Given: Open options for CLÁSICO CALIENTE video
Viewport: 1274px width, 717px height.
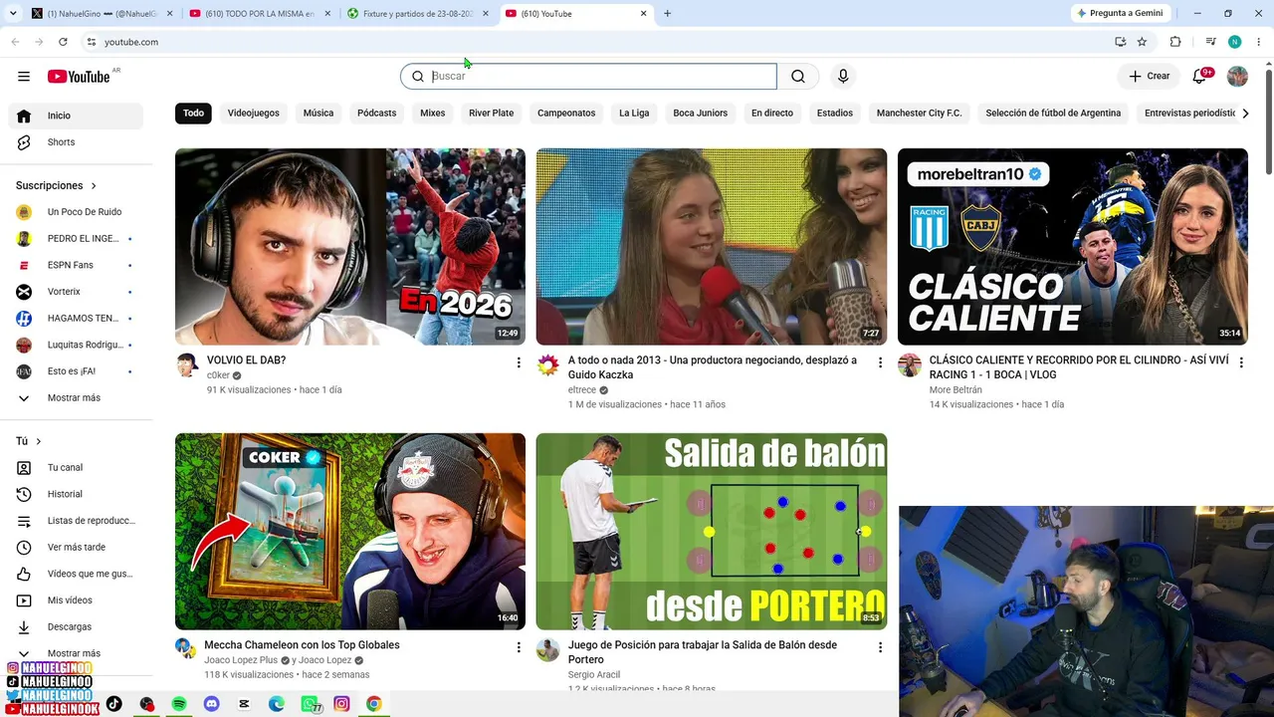Looking at the screenshot, I should [x=1241, y=362].
